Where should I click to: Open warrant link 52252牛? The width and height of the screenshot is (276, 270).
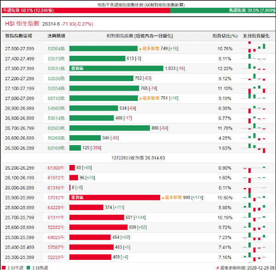pyautogui.click(x=56, y=228)
